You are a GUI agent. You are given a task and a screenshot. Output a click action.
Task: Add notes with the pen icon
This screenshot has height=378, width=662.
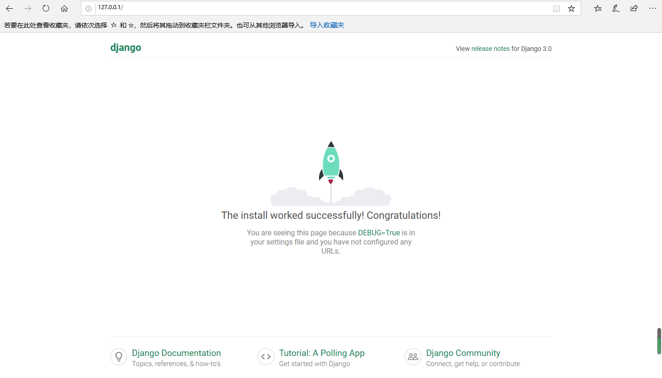(x=616, y=8)
